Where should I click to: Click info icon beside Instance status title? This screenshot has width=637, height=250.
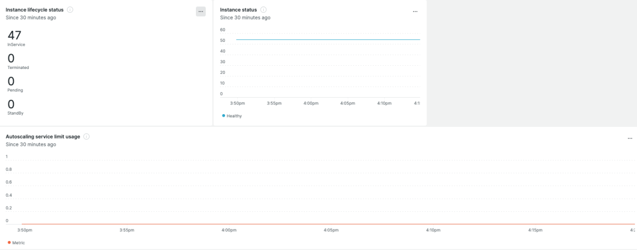point(264,10)
